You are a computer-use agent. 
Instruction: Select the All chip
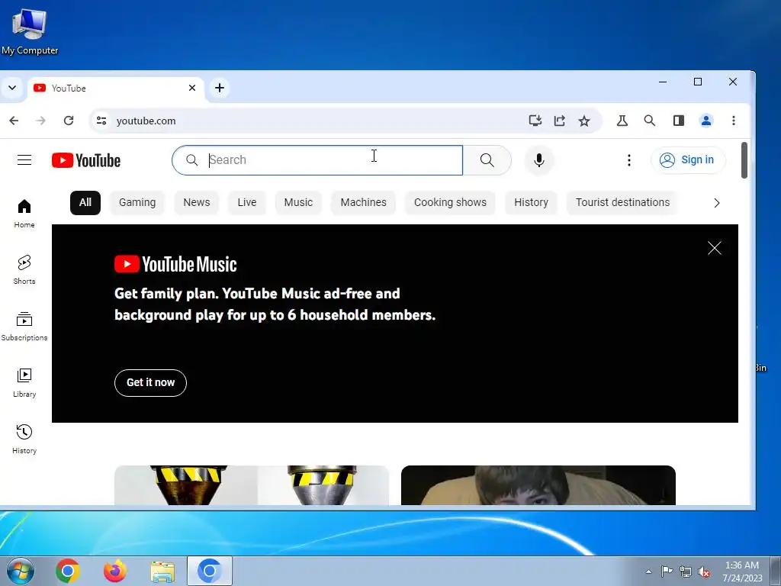pos(85,202)
